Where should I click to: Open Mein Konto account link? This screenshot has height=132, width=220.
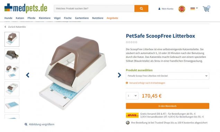tap(166, 9)
